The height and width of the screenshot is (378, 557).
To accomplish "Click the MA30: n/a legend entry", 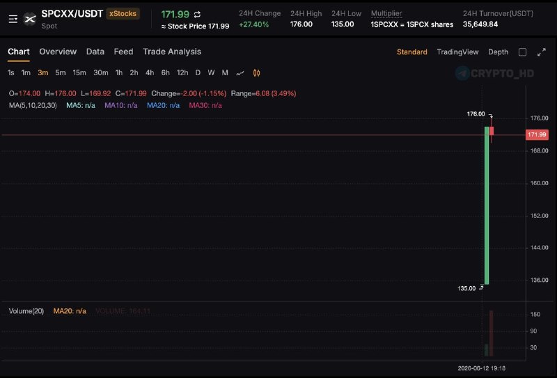I will [205, 106].
